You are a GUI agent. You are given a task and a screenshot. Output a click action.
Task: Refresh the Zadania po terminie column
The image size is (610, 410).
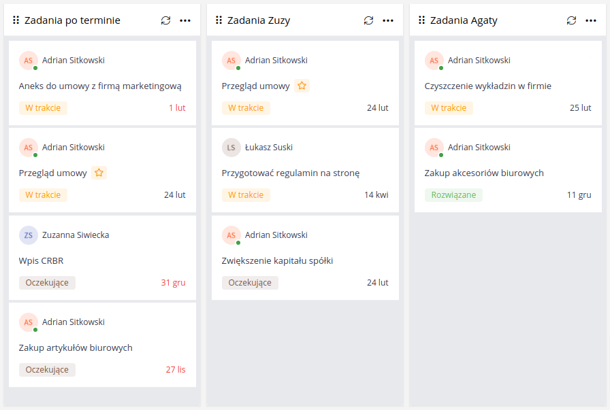[165, 20]
